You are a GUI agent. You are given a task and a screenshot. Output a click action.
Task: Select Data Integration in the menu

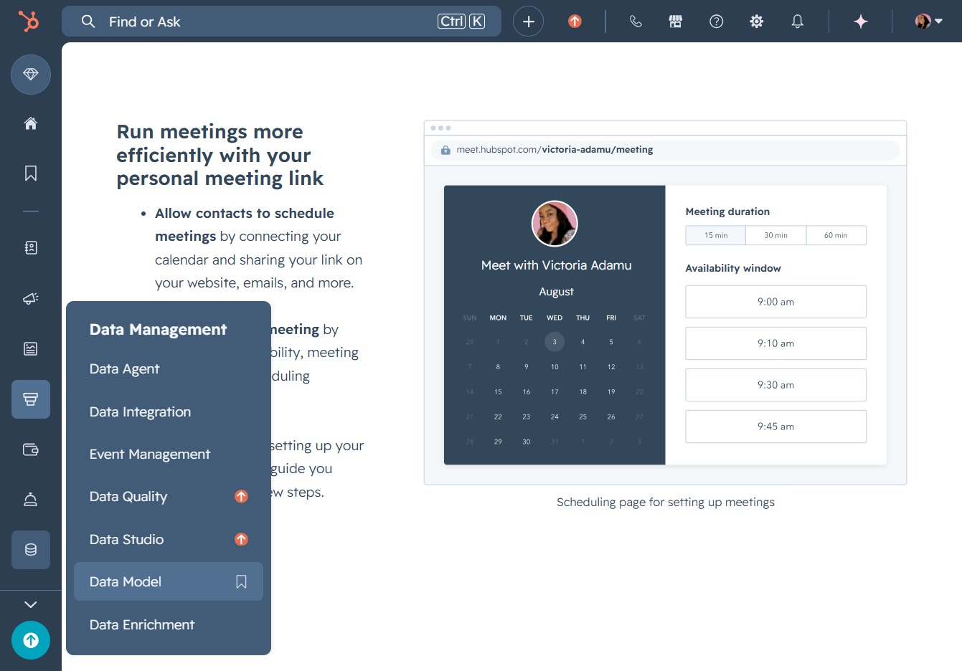168,412
